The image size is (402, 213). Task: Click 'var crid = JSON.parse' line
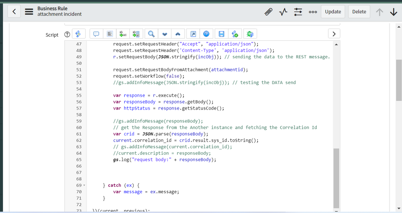point(161,134)
